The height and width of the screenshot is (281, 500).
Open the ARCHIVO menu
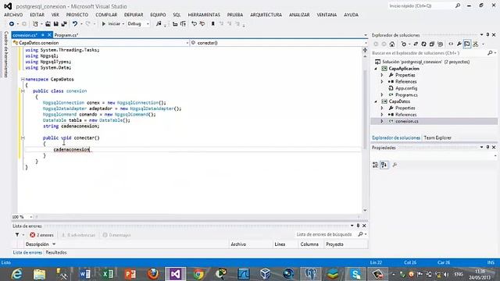click(13, 15)
